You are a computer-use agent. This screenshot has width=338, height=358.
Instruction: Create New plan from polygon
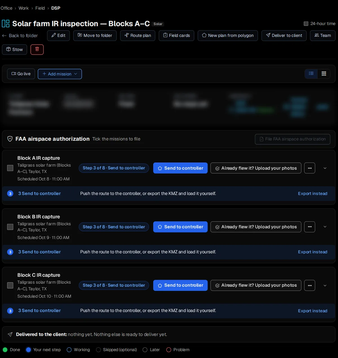click(x=228, y=35)
